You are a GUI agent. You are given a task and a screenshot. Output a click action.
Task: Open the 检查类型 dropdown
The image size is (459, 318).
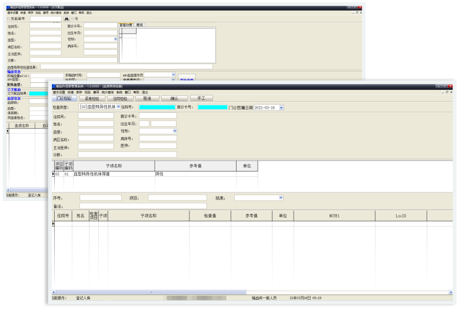118,106
